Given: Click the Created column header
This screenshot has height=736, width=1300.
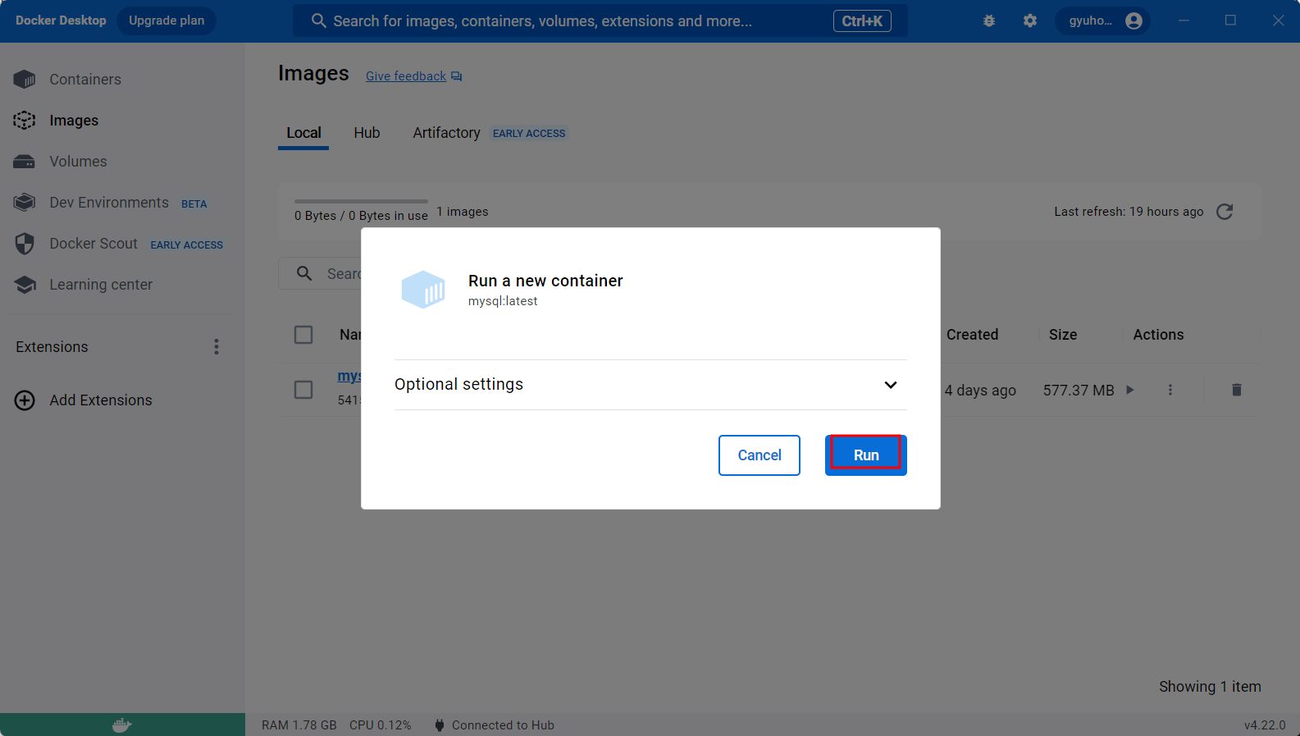Looking at the screenshot, I should coord(972,335).
